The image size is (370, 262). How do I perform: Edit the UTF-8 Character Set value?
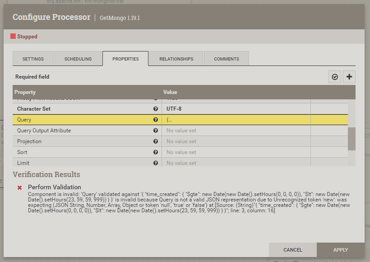[x=235, y=108]
